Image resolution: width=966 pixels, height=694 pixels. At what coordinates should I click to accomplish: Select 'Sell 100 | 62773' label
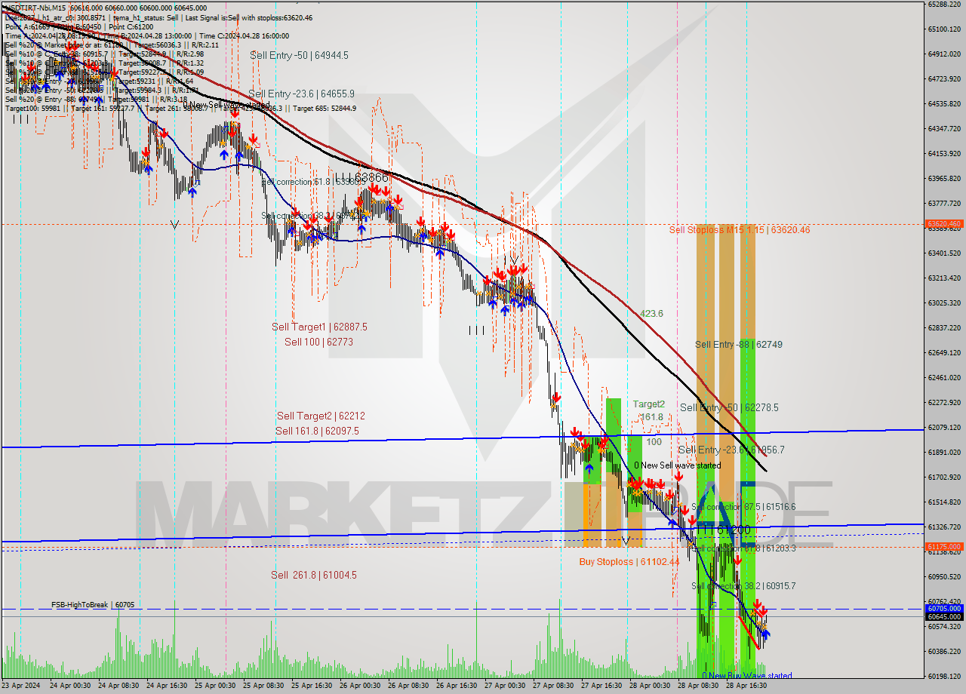click(318, 342)
